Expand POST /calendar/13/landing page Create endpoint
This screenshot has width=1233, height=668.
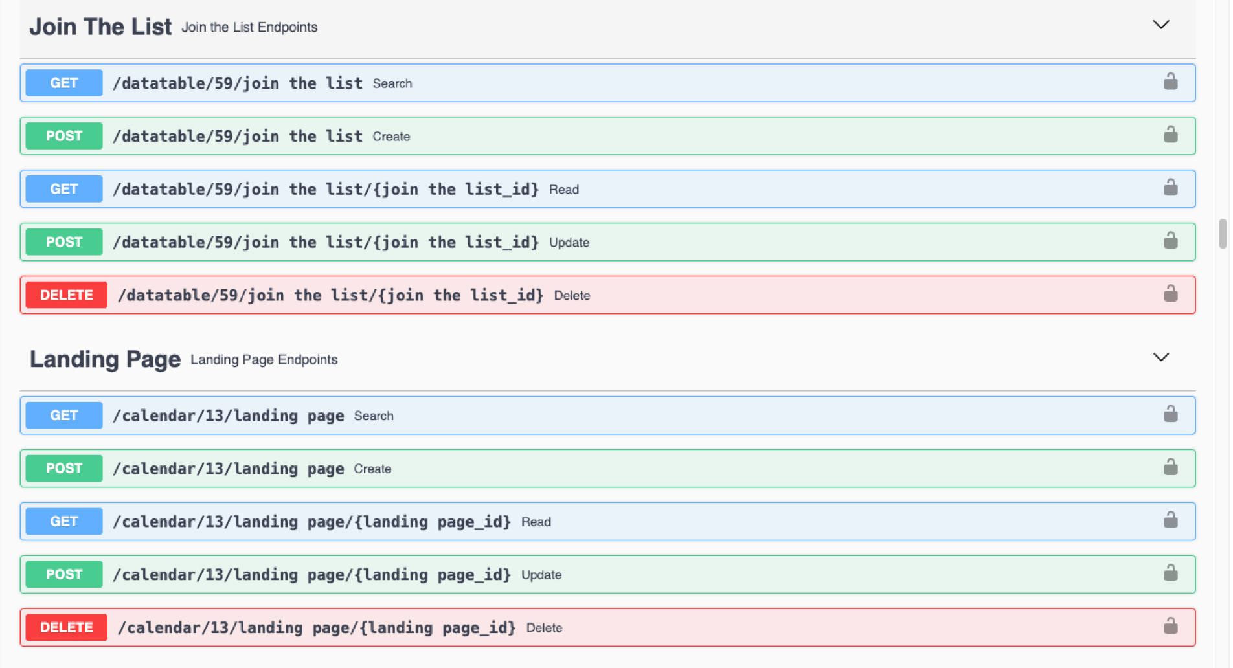coord(607,469)
